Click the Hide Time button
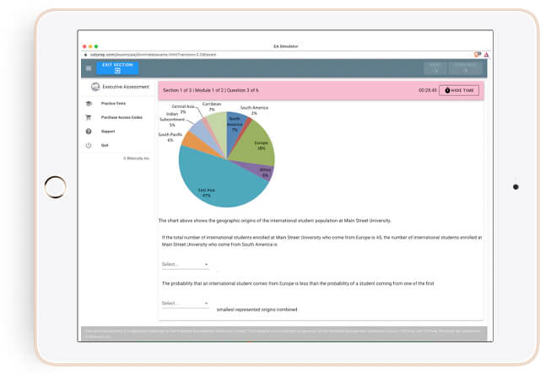 coord(459,90)
